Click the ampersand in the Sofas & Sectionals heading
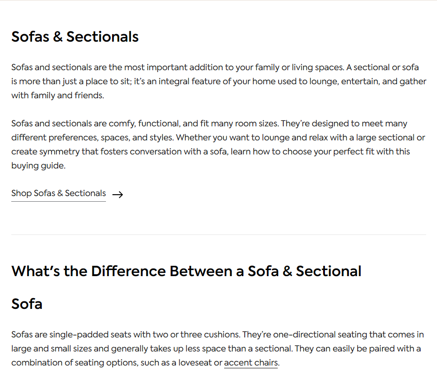 [x=58, y=37]
